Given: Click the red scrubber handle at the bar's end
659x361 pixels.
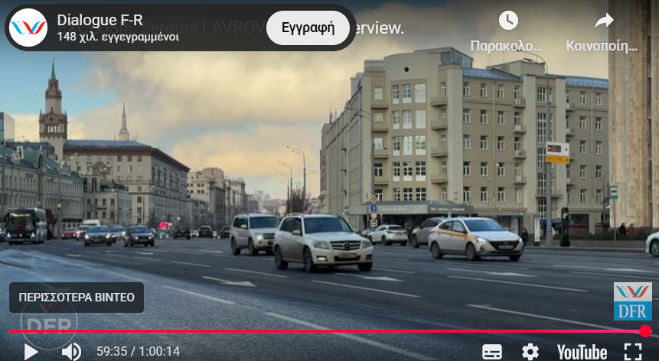Looking at the screenshot, I should click(x=645, y=331).
